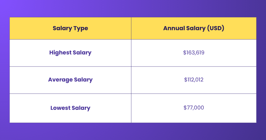Select the $163,619 salary value

(x=194, y=53)
